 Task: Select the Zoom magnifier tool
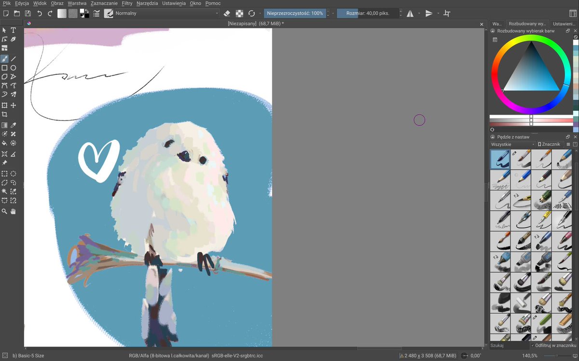[x=4, y=211]
